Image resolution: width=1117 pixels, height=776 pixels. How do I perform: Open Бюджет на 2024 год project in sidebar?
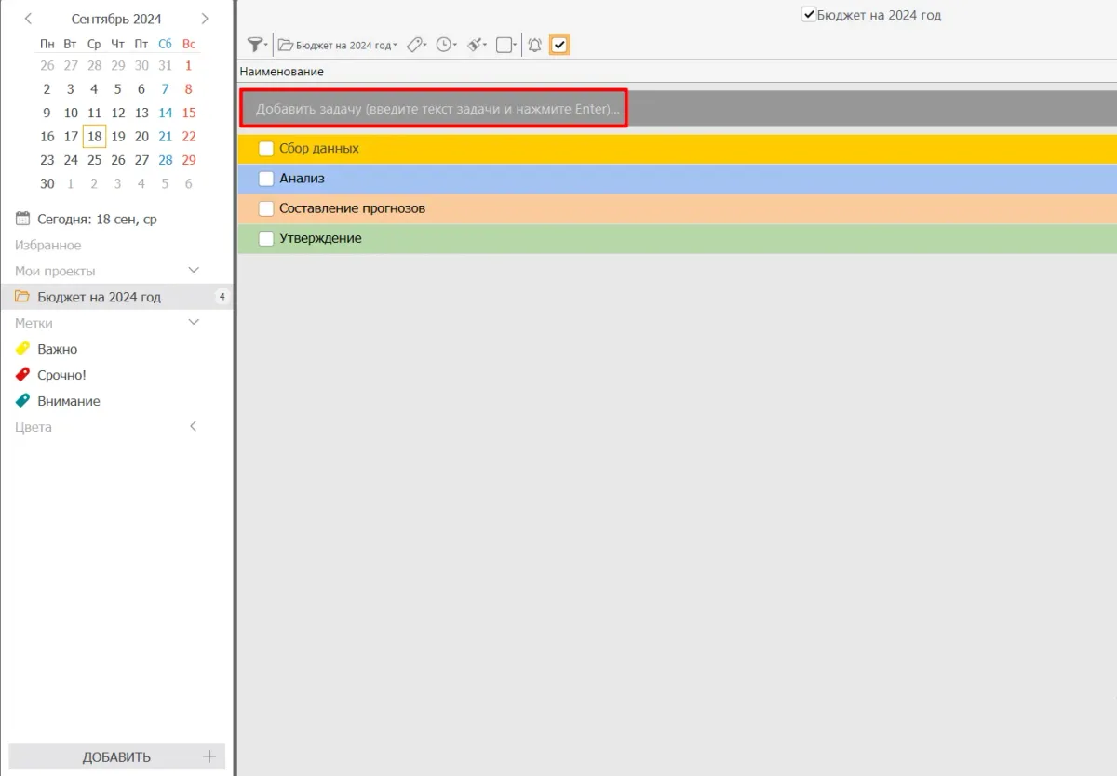99,297
